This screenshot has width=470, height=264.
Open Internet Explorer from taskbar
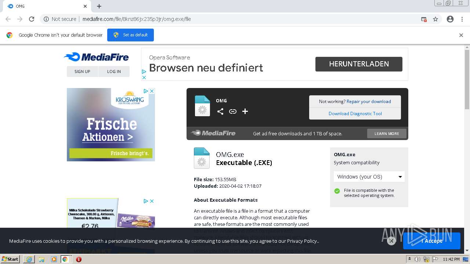pyautogui.click(x=29, y=259)
